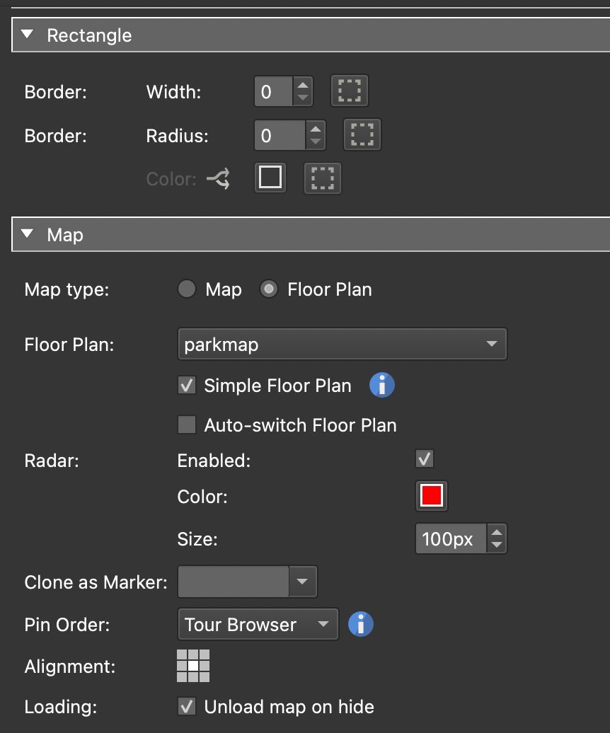610x733 pixels.
Task: Click the info icon beside Pin Order
Action: [359, 624]
